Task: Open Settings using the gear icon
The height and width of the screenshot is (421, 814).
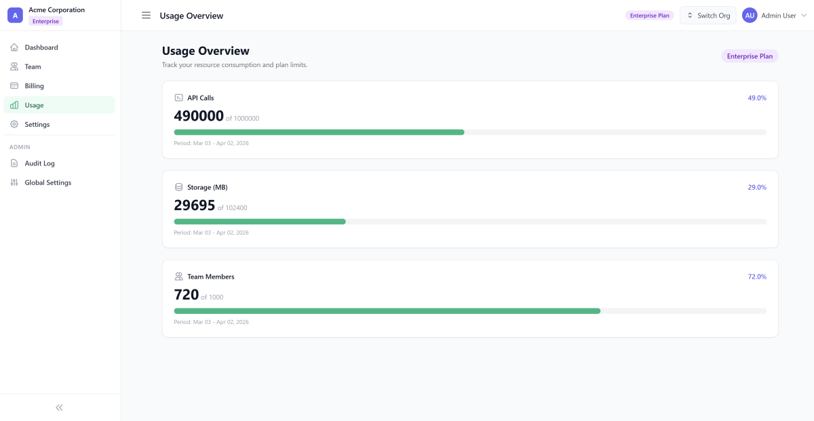Action: pyautogui.click(x=14, y=124)
